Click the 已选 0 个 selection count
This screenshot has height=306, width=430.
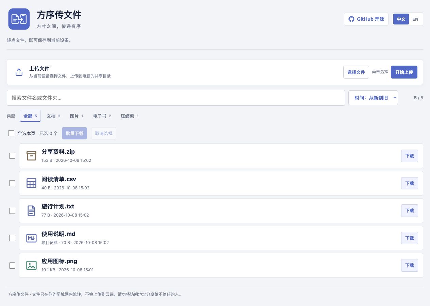point(49,133)
